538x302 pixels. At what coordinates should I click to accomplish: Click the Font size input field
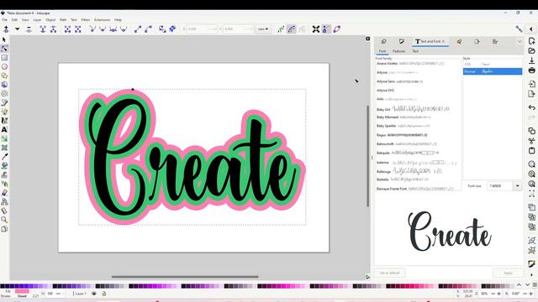coord(500,186)
